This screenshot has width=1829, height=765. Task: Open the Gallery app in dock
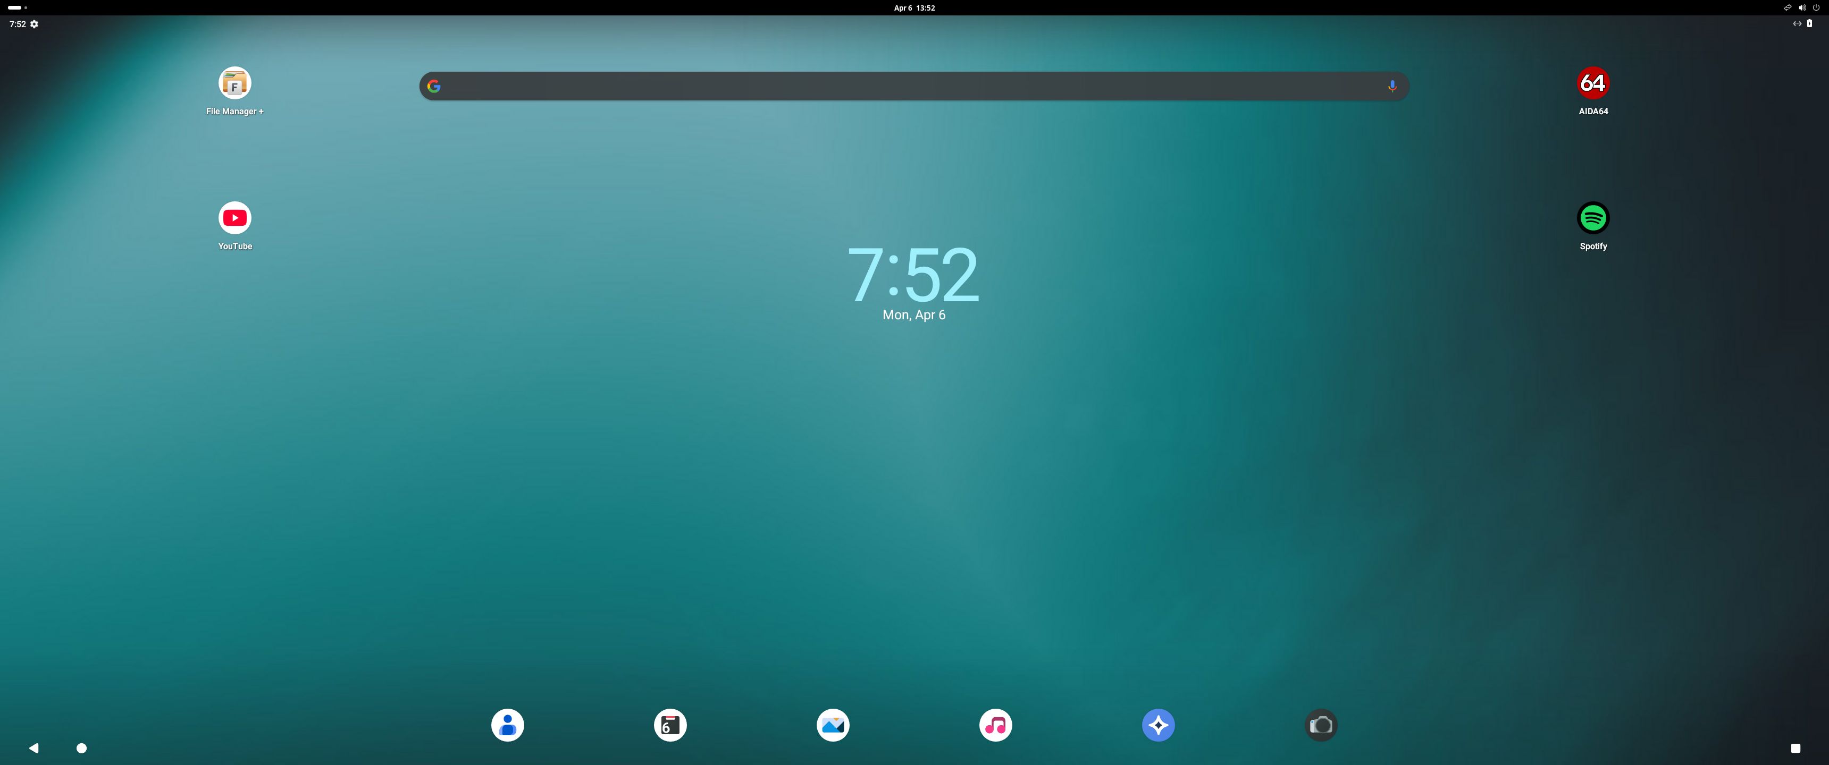832,725
